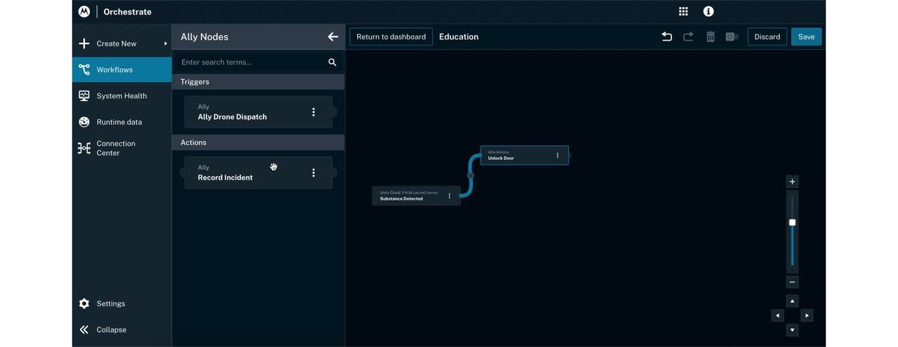
Task: Click the connection line midpoint handle
Action: coord(470,175)
